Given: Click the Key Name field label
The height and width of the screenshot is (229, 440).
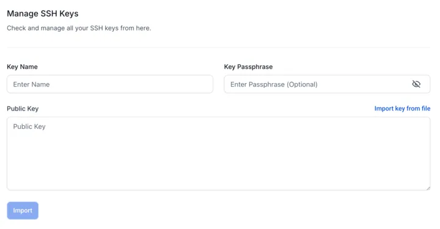Looking at the screenshot, I should (x=22, y=67).
